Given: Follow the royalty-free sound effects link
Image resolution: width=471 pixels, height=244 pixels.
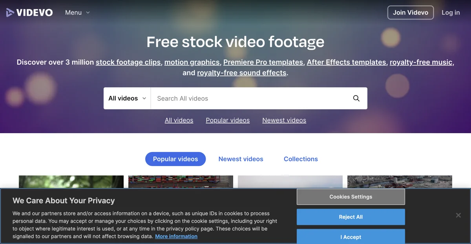Looking at the screenshot, I should (242, 73).
